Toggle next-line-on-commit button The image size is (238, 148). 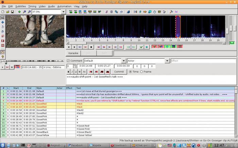[x=161, y=46]
